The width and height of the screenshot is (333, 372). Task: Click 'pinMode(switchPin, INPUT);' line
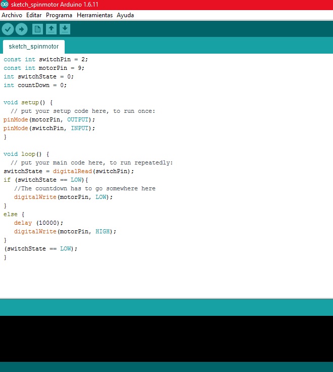coord(49,128)
